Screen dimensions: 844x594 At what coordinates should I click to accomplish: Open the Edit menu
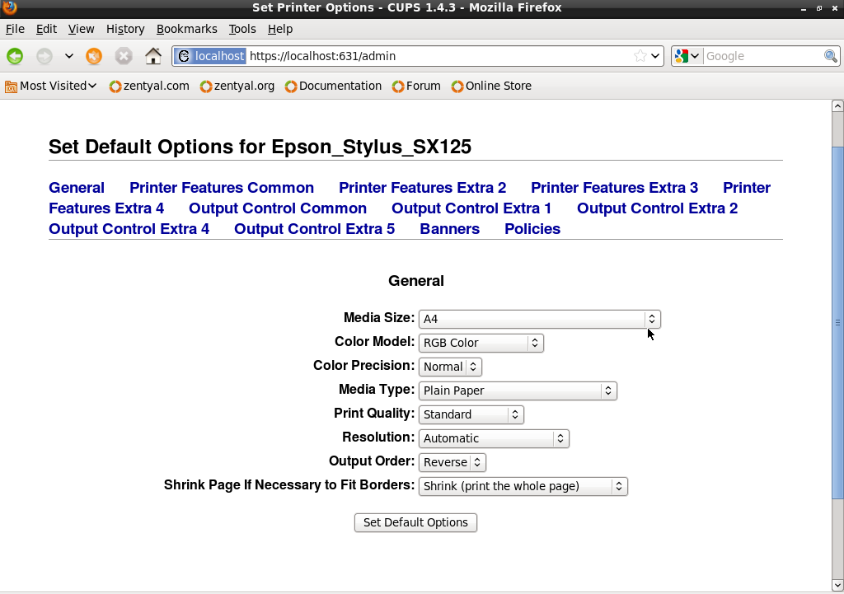pos(46,29)
